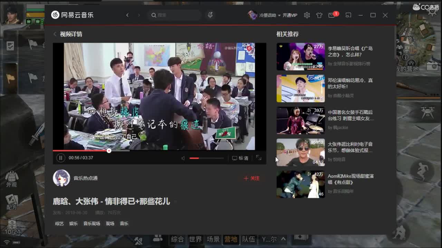Click title Aom和Mike现场甜蜜演唱

pos(350,179)
